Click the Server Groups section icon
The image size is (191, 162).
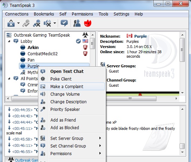pyautogui.click(x=103, y=64)
